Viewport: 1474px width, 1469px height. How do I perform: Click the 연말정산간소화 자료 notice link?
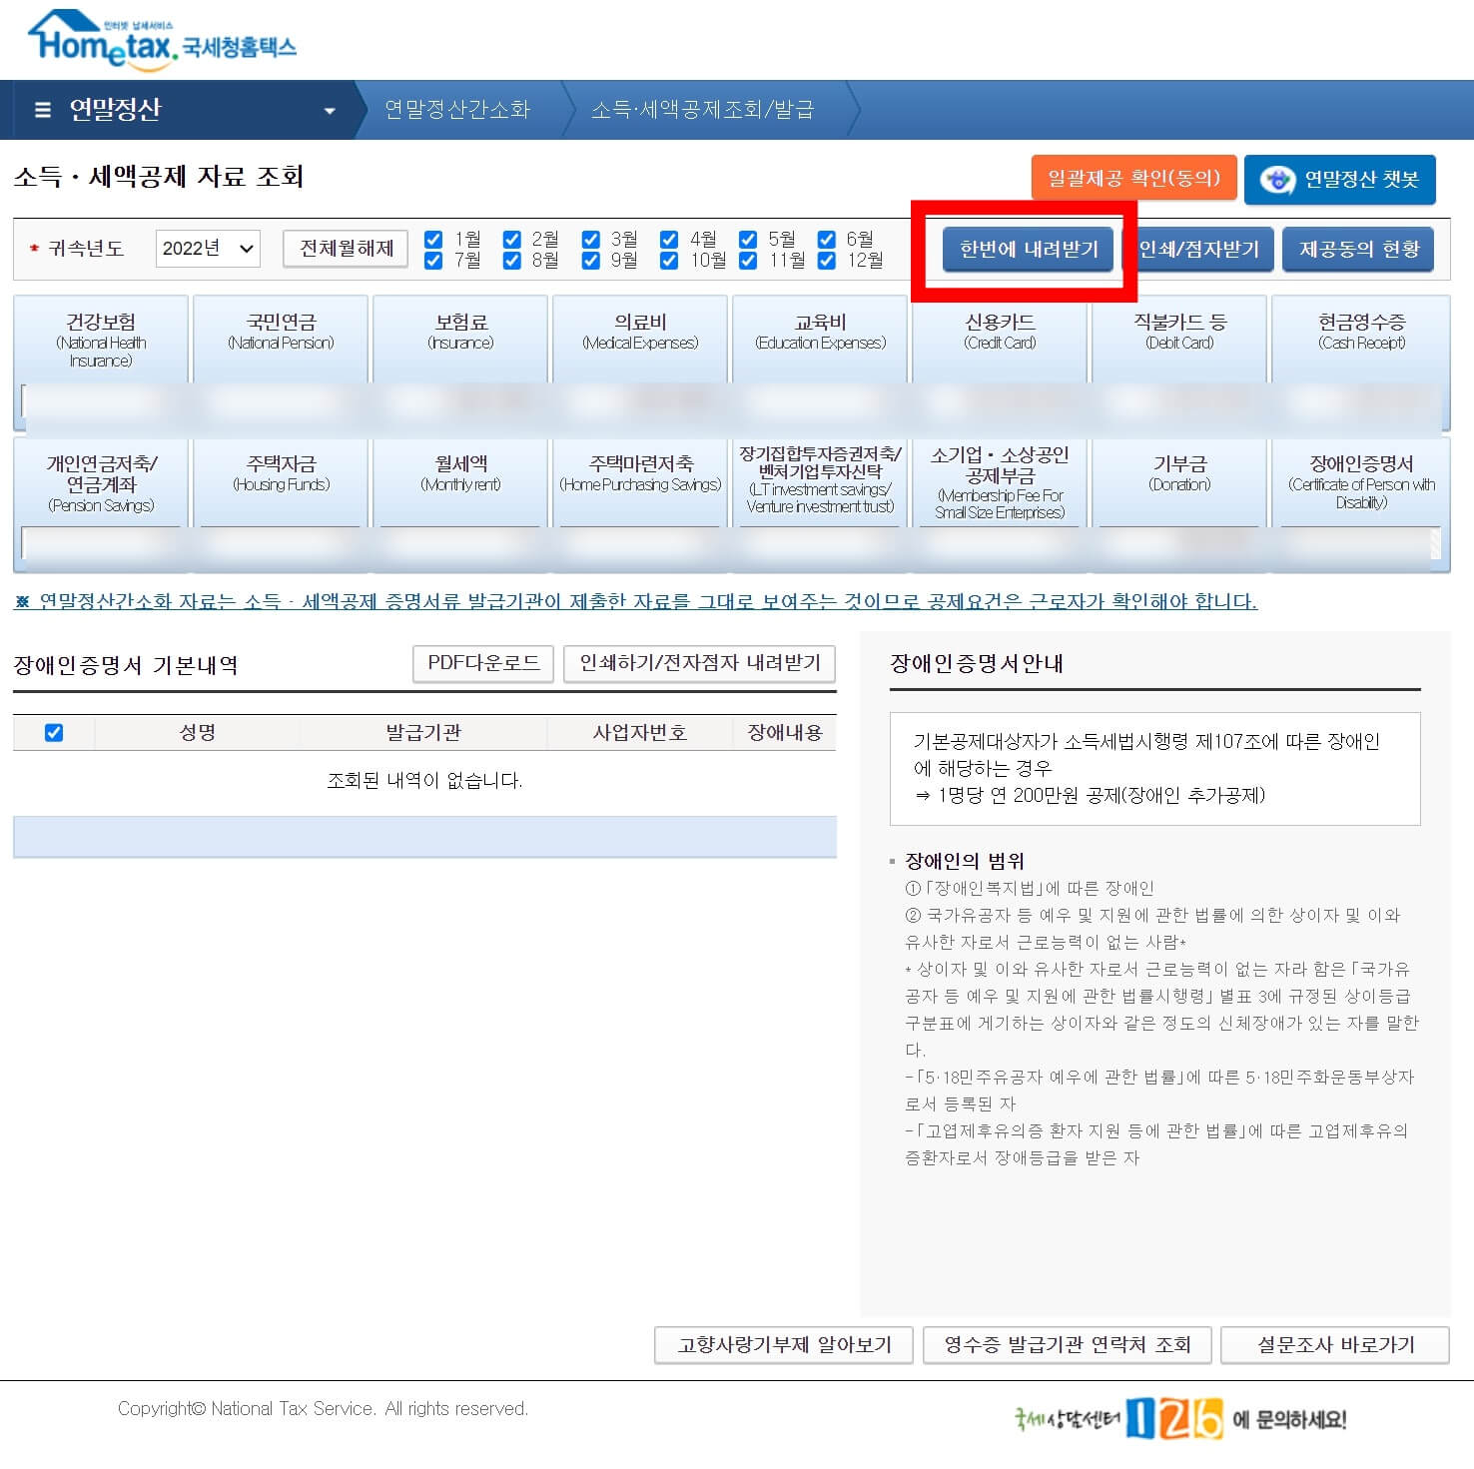635,601
